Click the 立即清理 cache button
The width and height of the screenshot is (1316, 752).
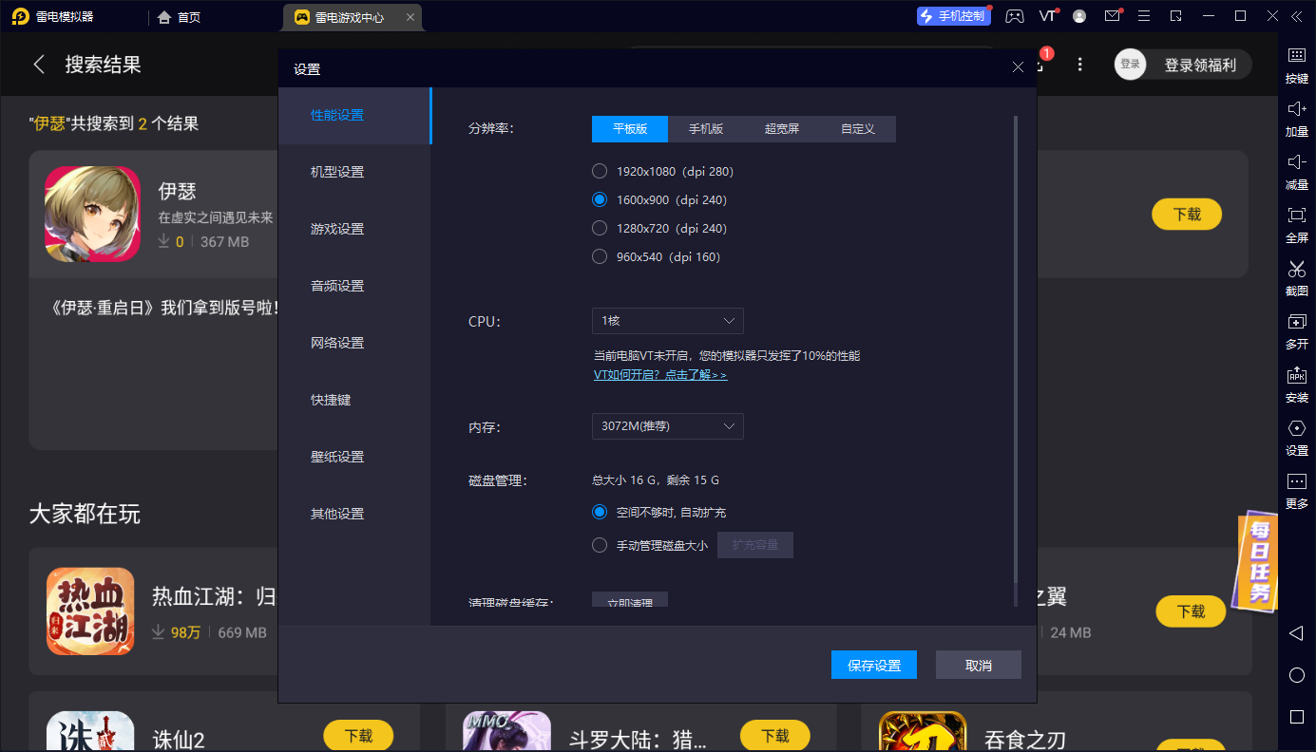630,600
